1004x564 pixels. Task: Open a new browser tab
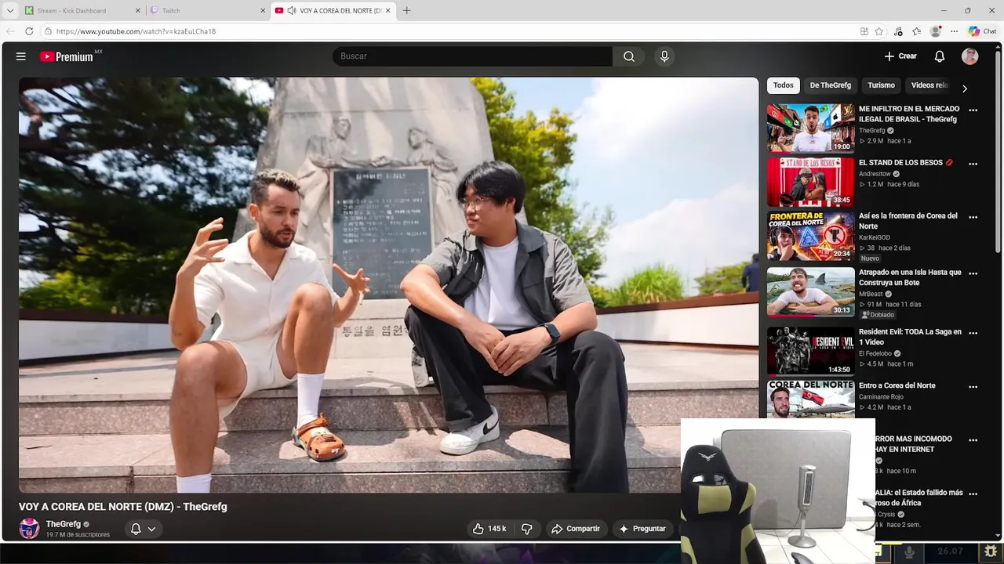[406, 10]
